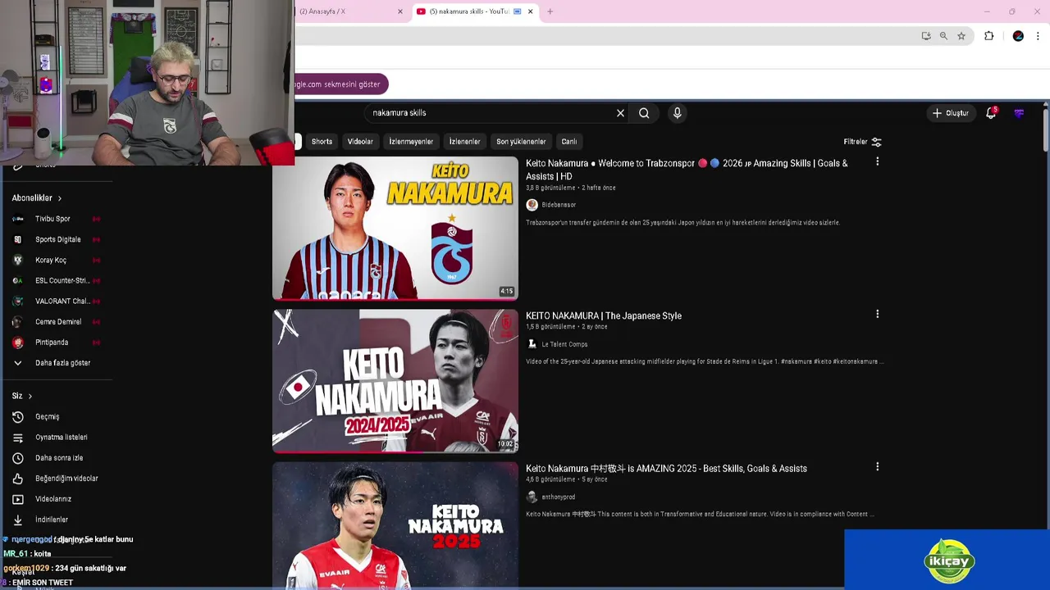The height and width of the screenshot is (590, 1050).
Task: Click the Oluştur create button
Action: coord(951,113)
